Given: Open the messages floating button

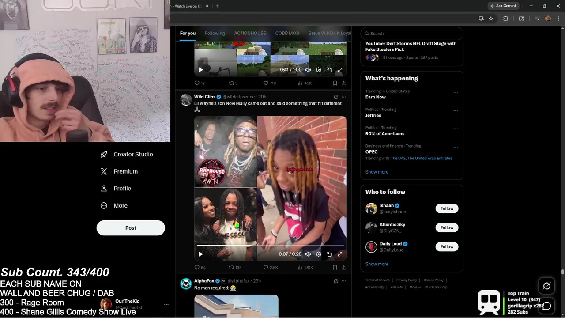Looking at the screenshot, I should coord(546,306).
